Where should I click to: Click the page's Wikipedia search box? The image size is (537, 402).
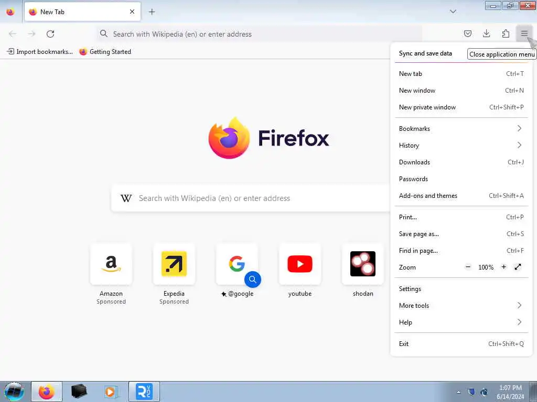pyautogui.click(x=251, y=198)
